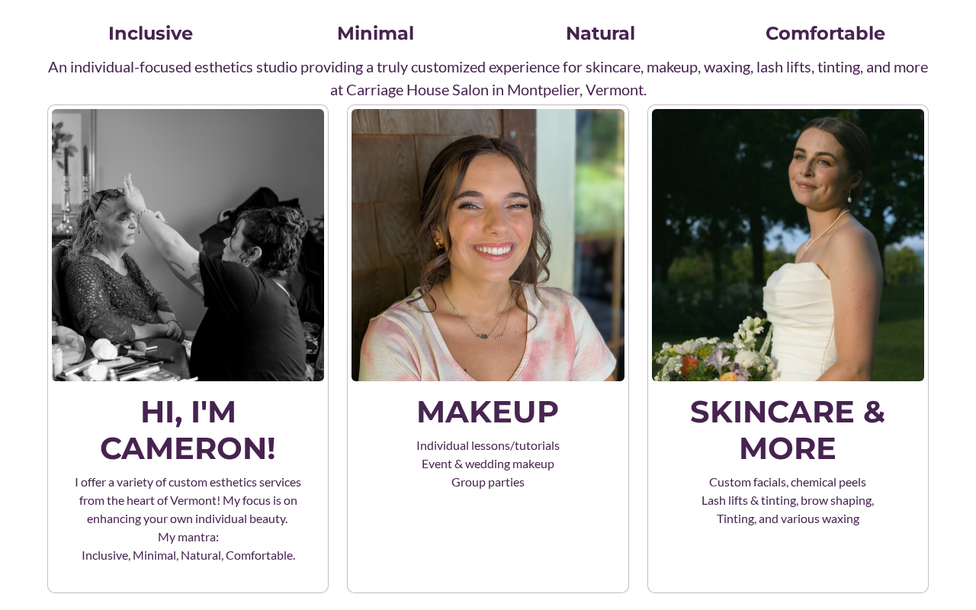Click Cameron's intro paragraph about esthetics services
This screenshot has height=610, width=976.
tap(188, 500)
